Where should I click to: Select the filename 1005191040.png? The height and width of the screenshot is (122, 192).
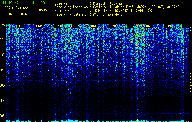pyautogui.click(x=16, y=8)
